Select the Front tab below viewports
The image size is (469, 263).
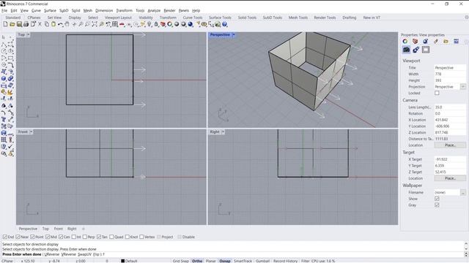tap(59, 229)
